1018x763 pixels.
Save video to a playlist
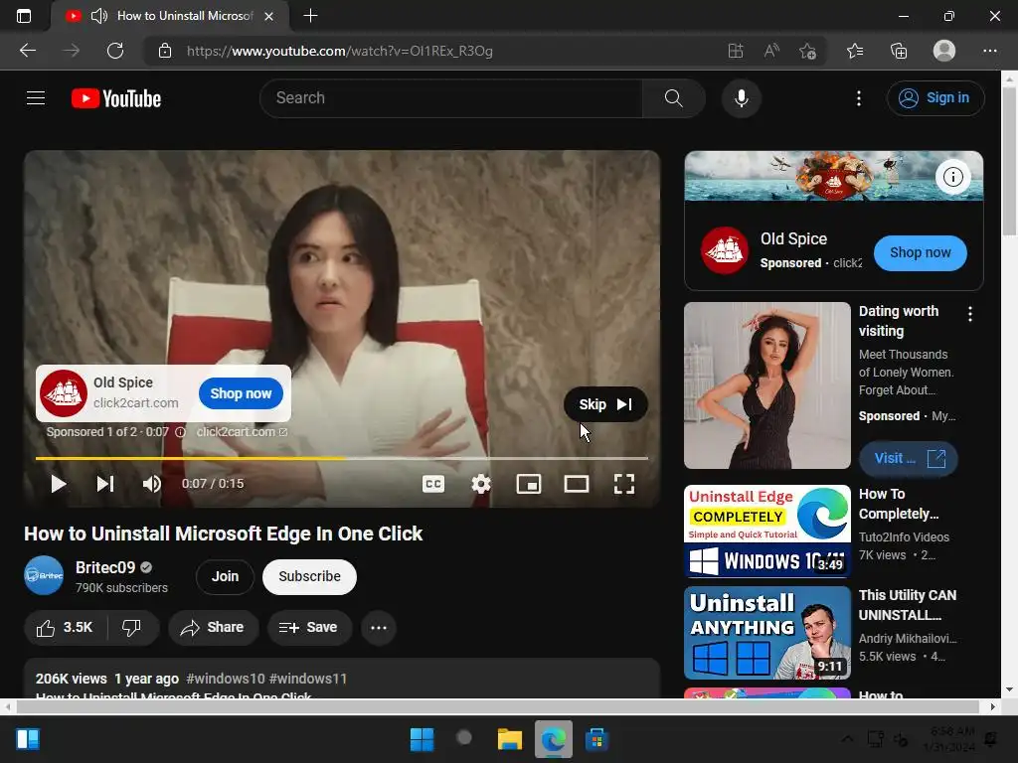[x=309, y=628]
